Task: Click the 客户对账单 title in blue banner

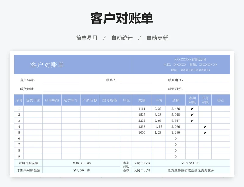Action: (x=47, y=65)
